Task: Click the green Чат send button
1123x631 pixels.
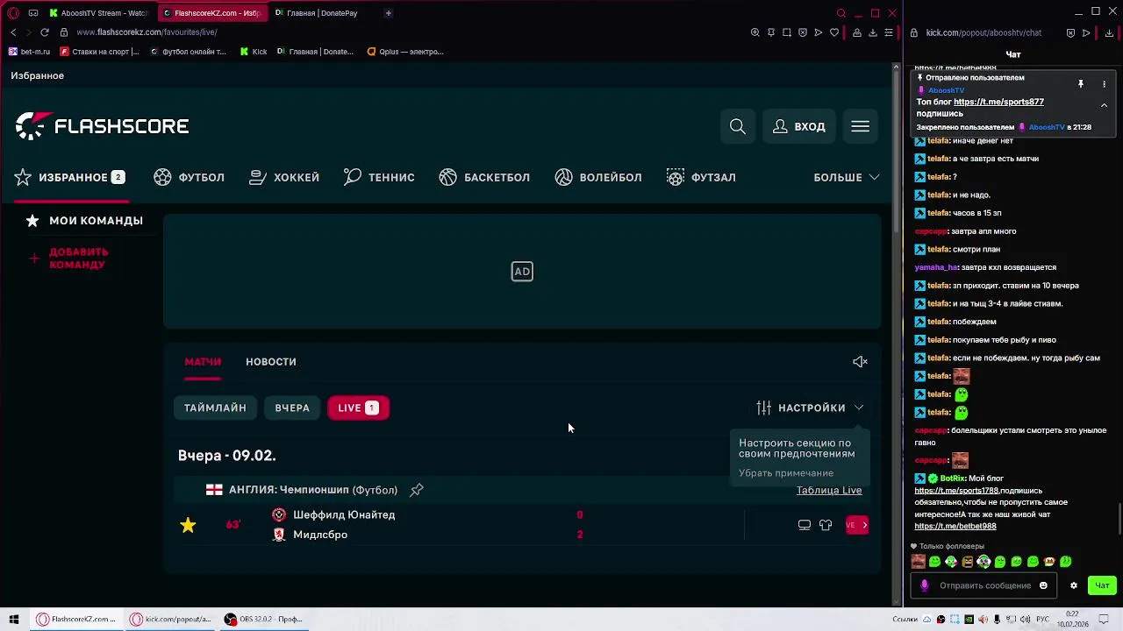Action: [1102, 585]
